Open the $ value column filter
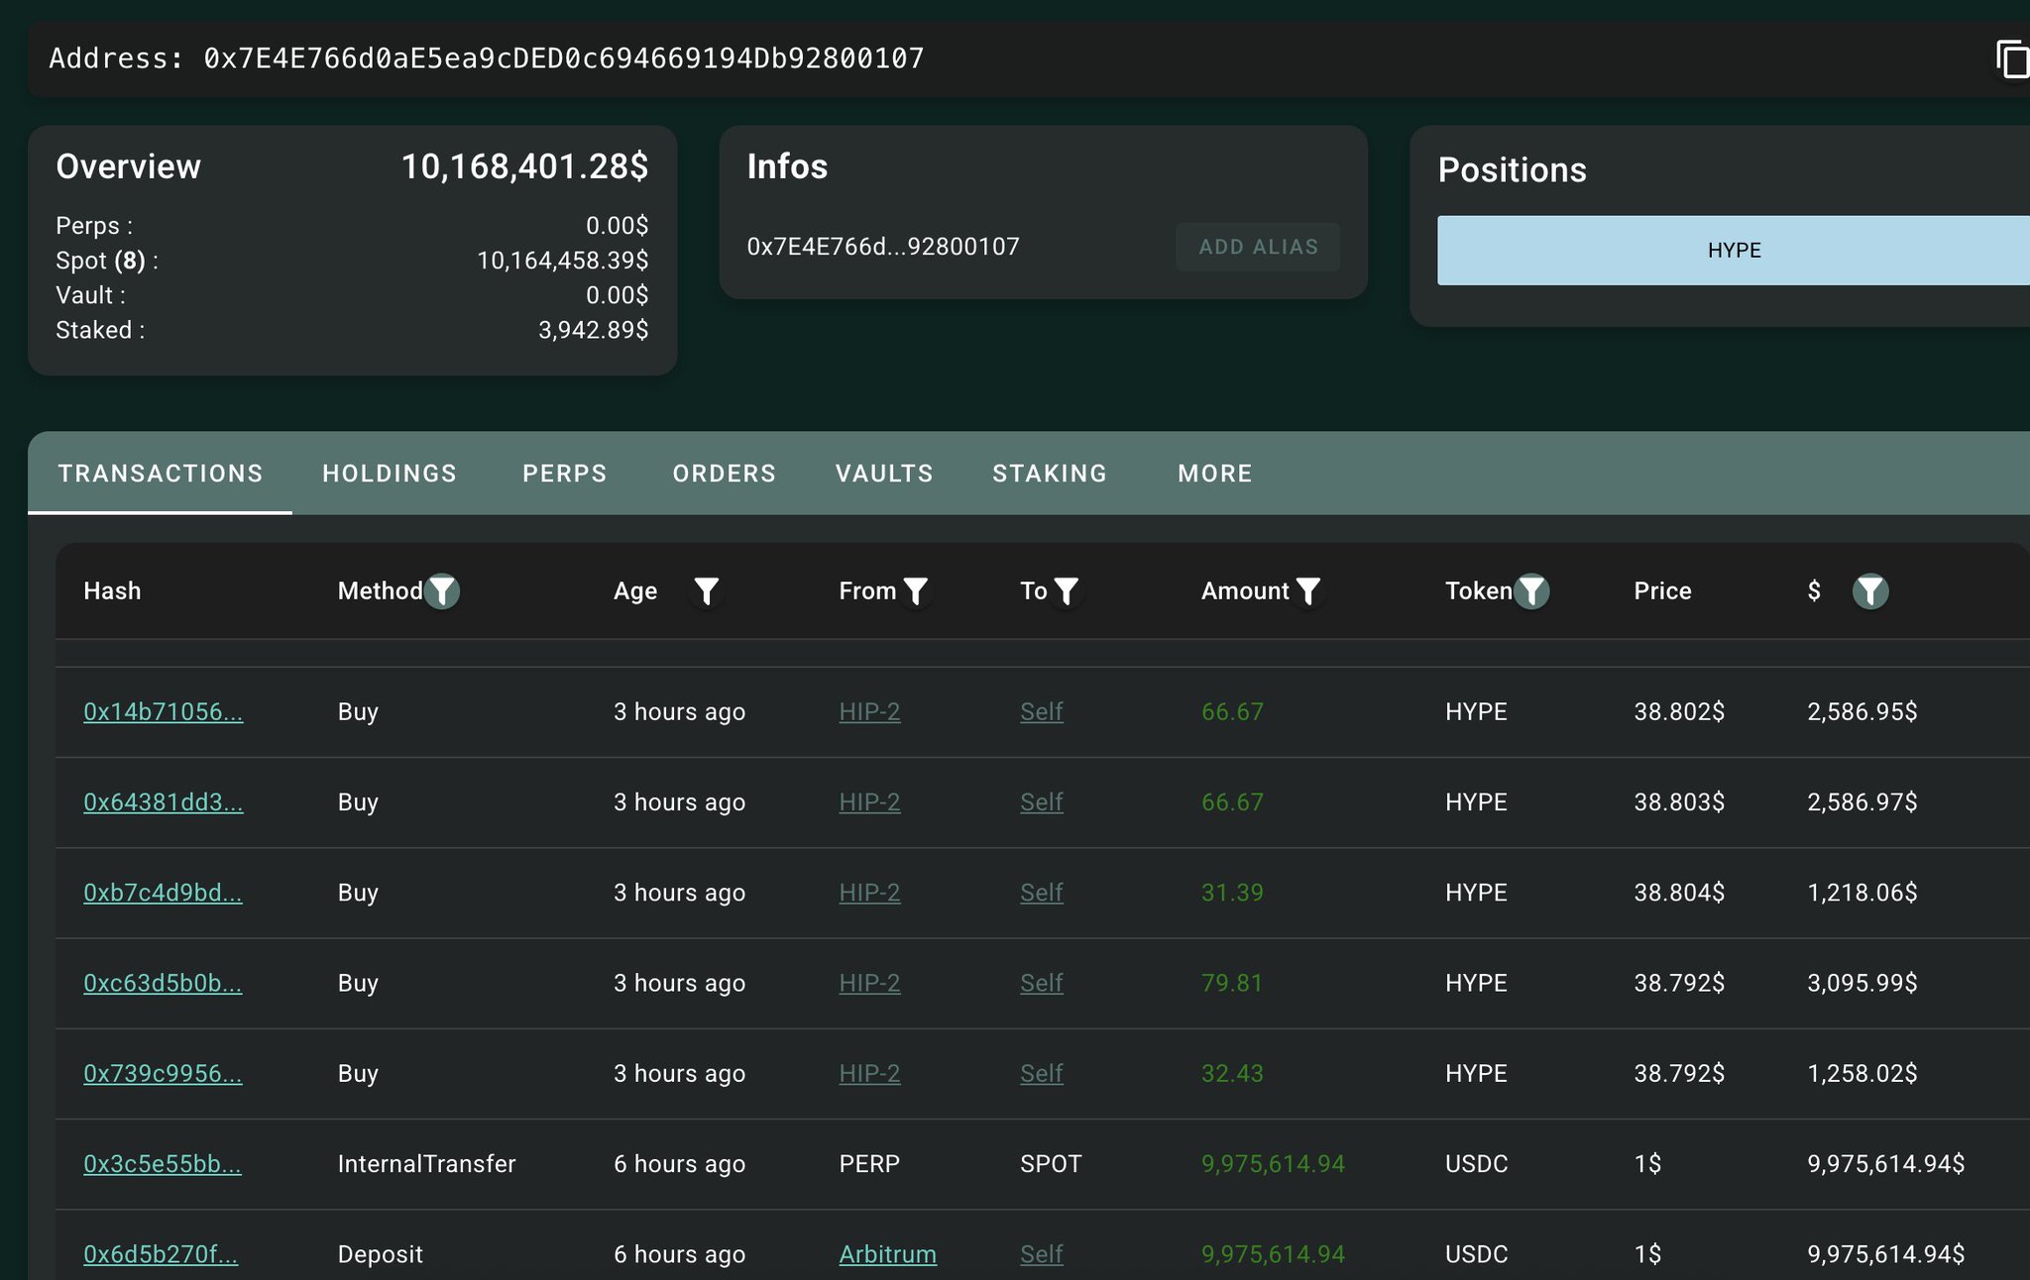Image resolution: width=2030 pixels, height=1280 pixels. tap(1870, 591)
